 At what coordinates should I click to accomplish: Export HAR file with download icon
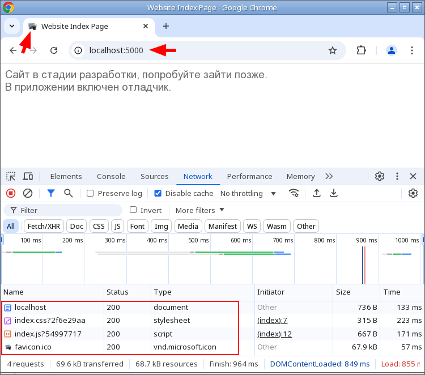coord(334,193)
